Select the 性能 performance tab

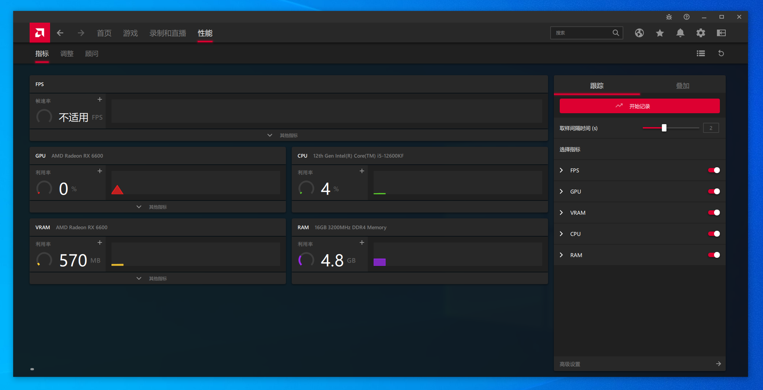205,33
